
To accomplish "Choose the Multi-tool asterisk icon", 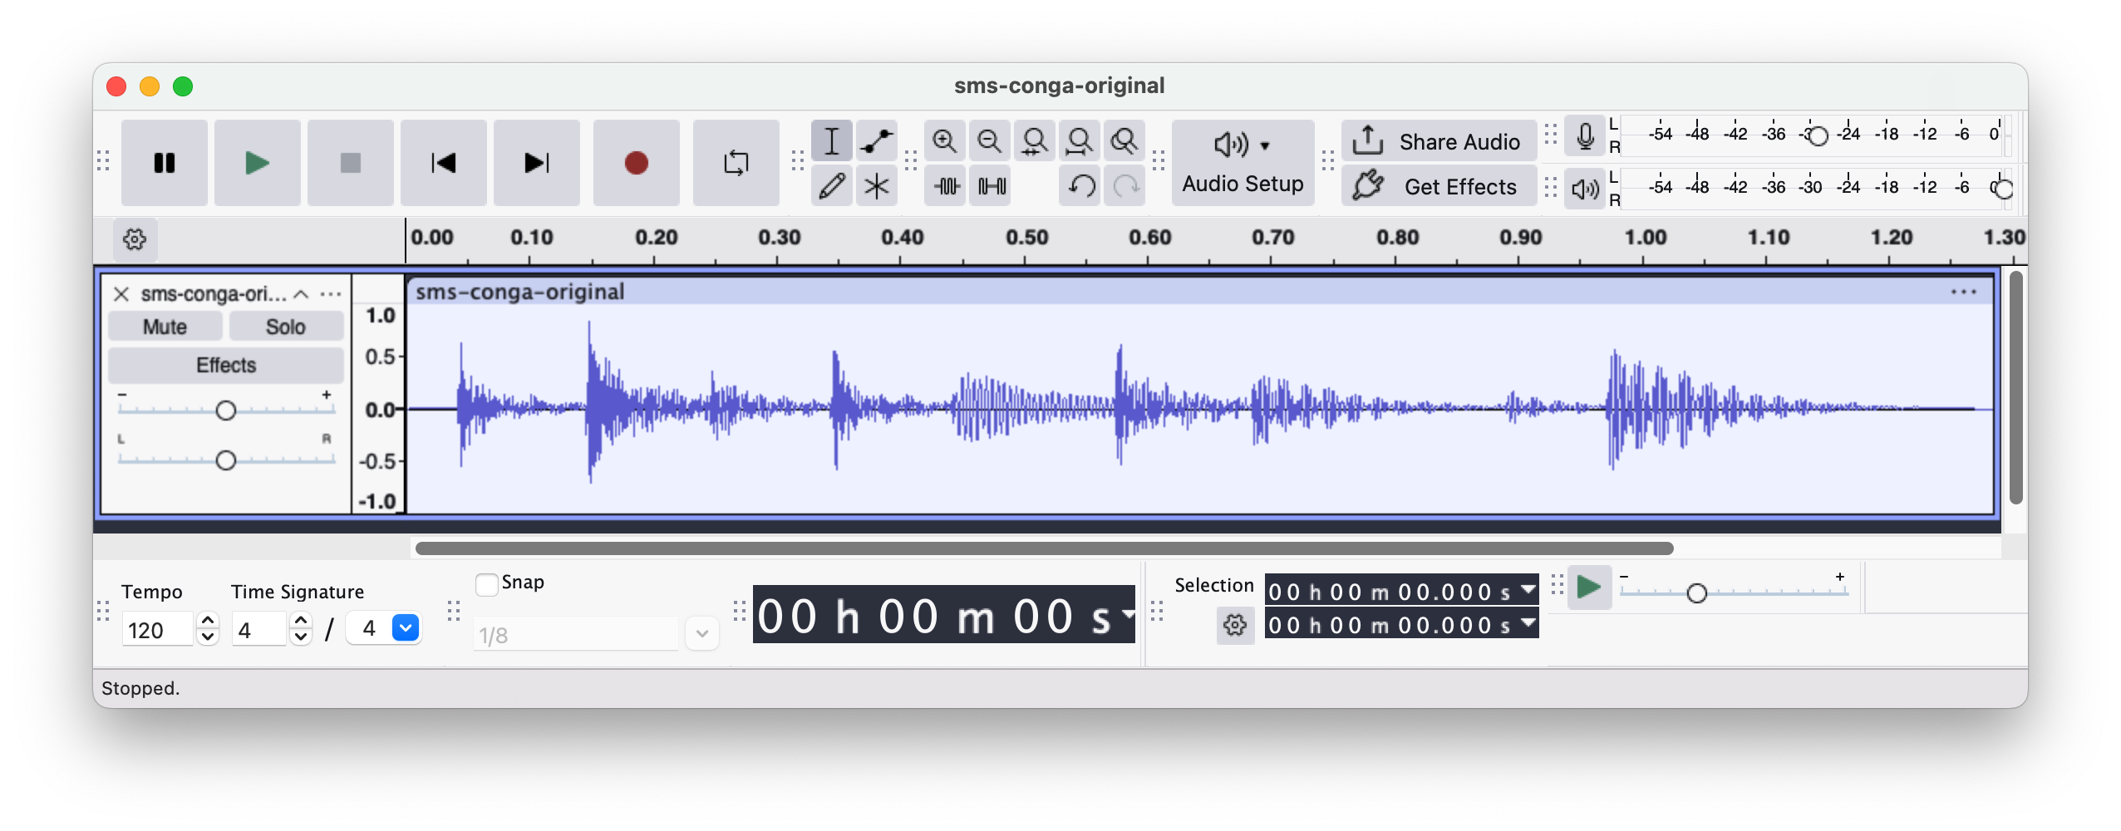I will (876, 186).
